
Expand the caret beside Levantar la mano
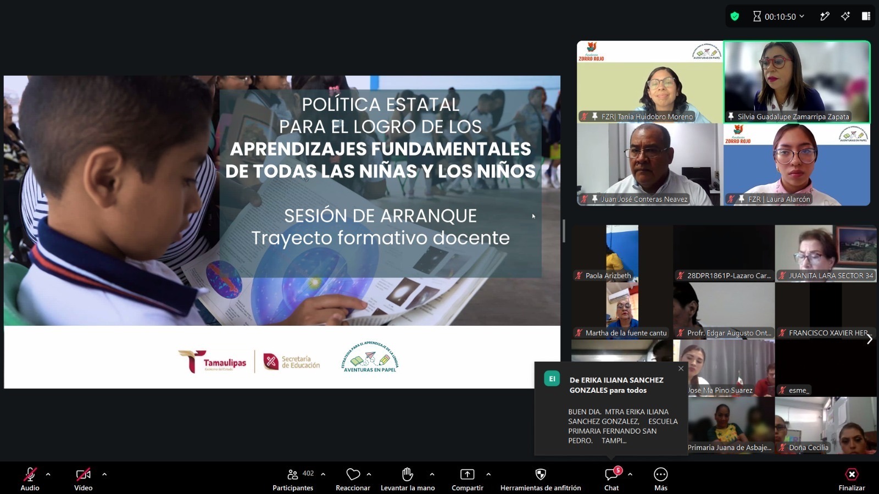[432, 474]
